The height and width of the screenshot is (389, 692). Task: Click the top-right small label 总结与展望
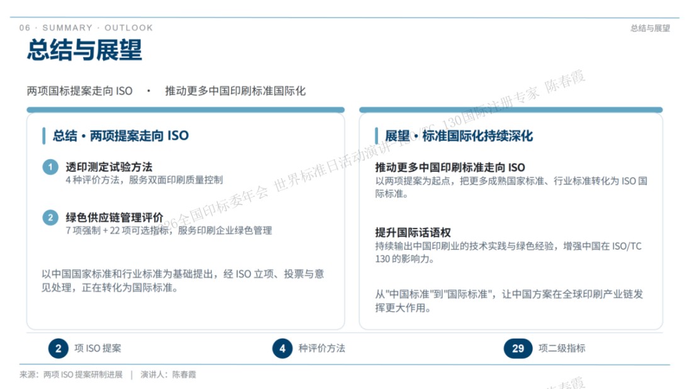tap(650, 28)
